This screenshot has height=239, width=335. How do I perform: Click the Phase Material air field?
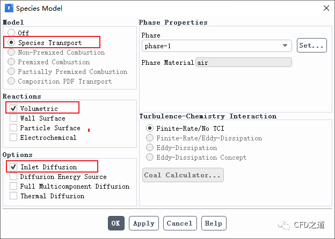point(243,63)
